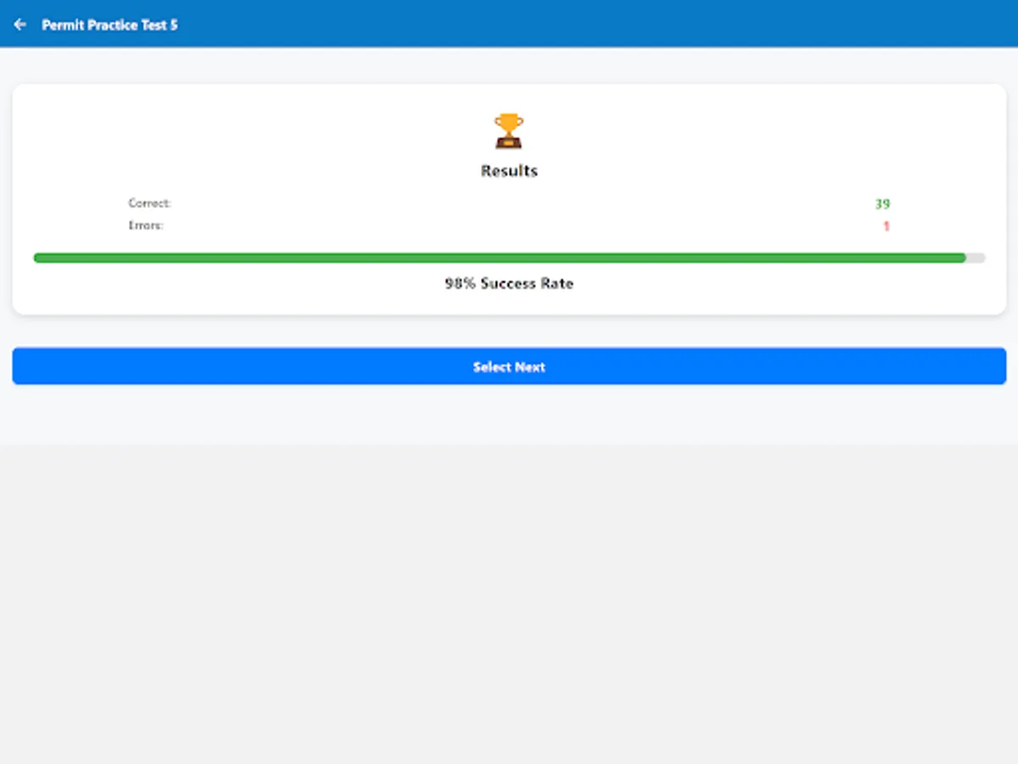The image size is (1018, 764).
Task: Click the Correct: label on the results card
Action: click(x=150, y=203)
